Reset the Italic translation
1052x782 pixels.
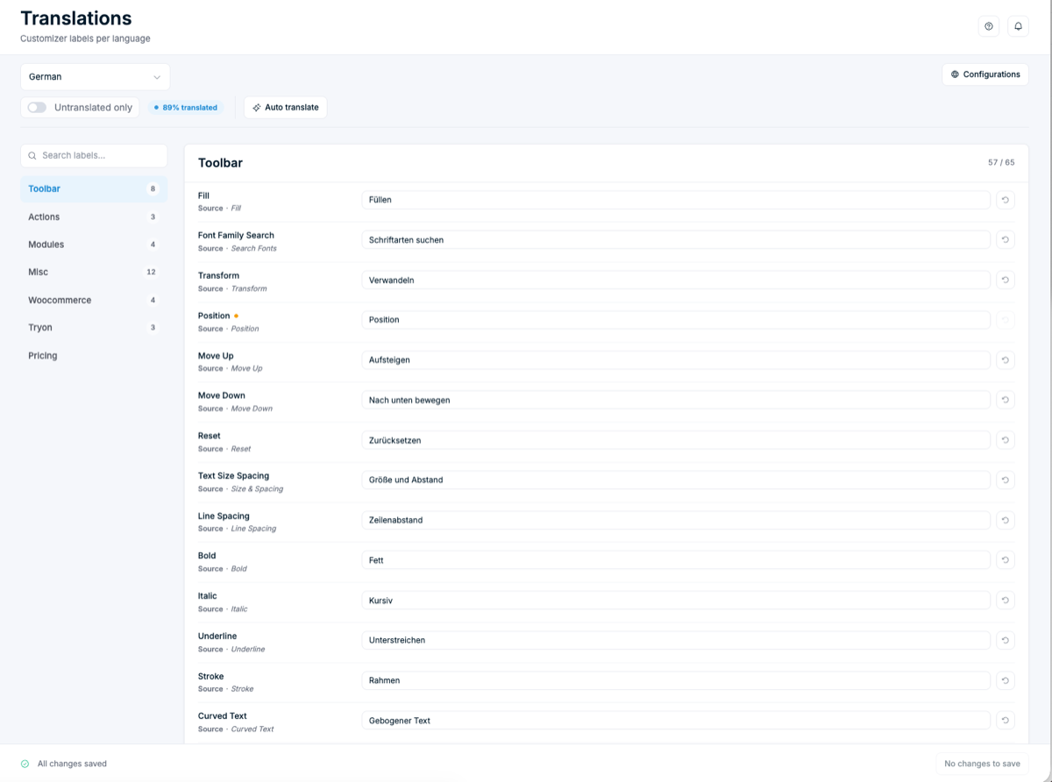[x=1006, y=601]
